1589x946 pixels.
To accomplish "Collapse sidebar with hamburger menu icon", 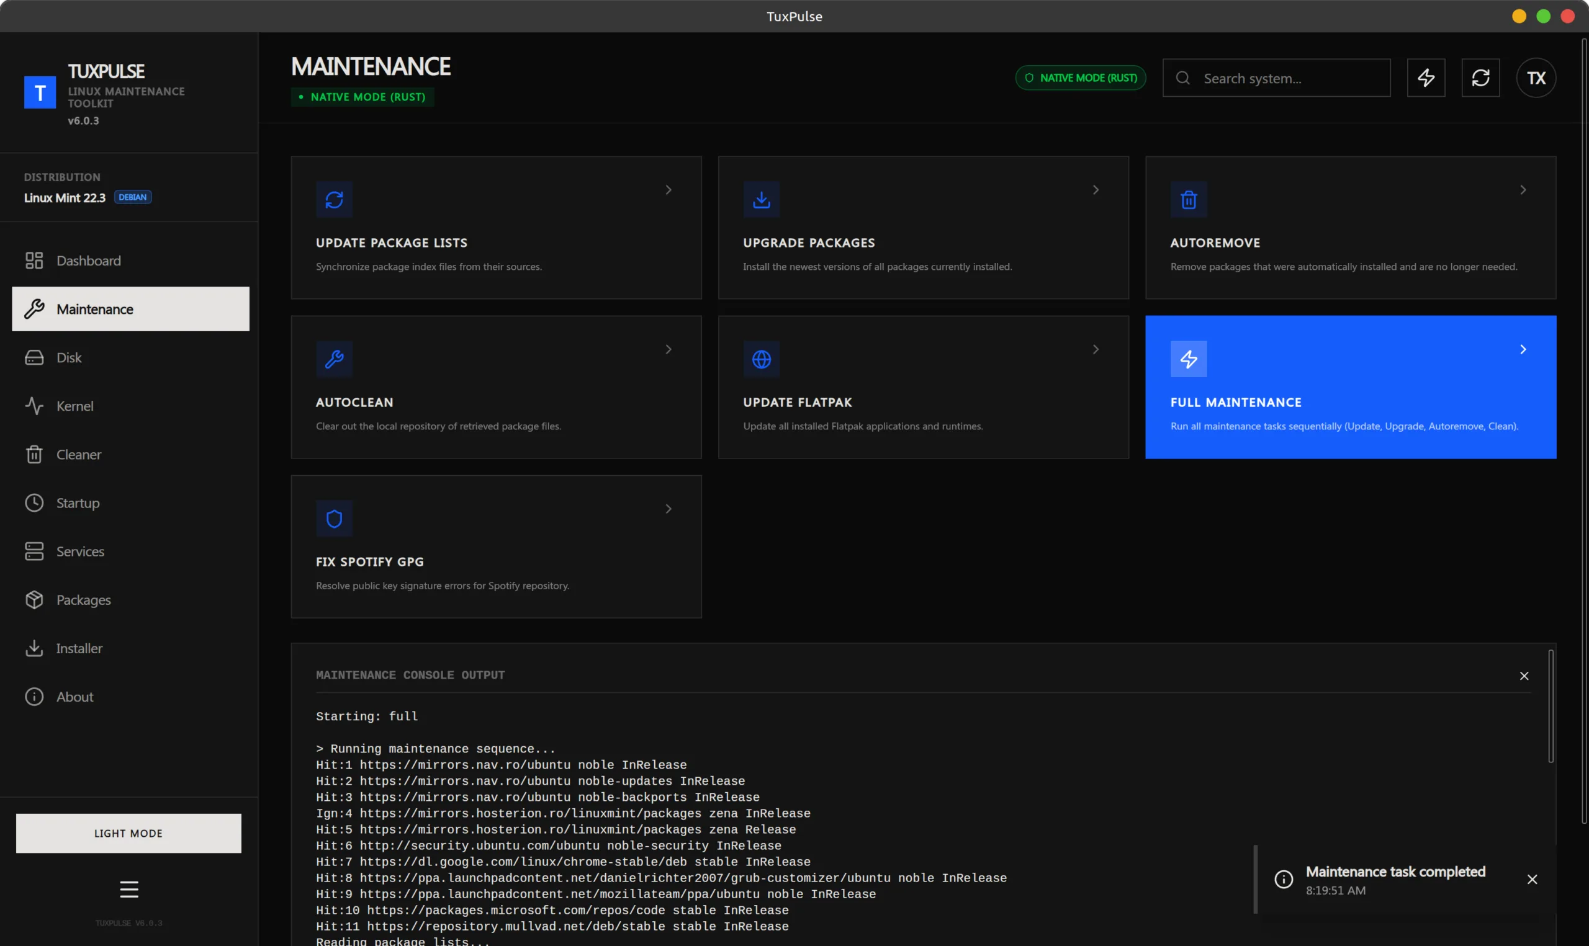I will (x=129, y=889).
